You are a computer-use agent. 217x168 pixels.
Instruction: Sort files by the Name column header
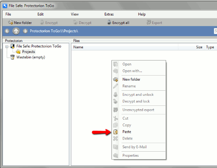point(124,47)
